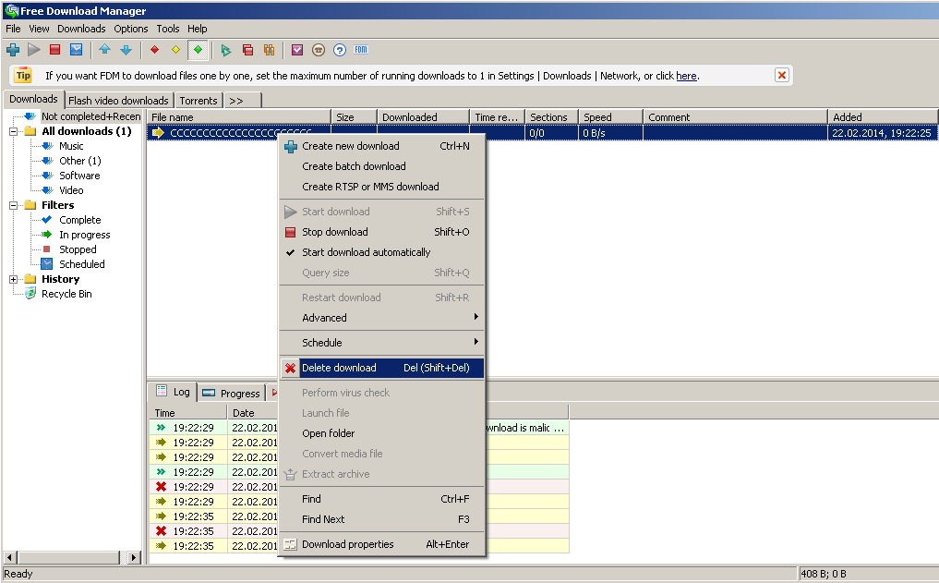
Task: Choose Stop download in context menu
Action: click(x=381, y=232)
